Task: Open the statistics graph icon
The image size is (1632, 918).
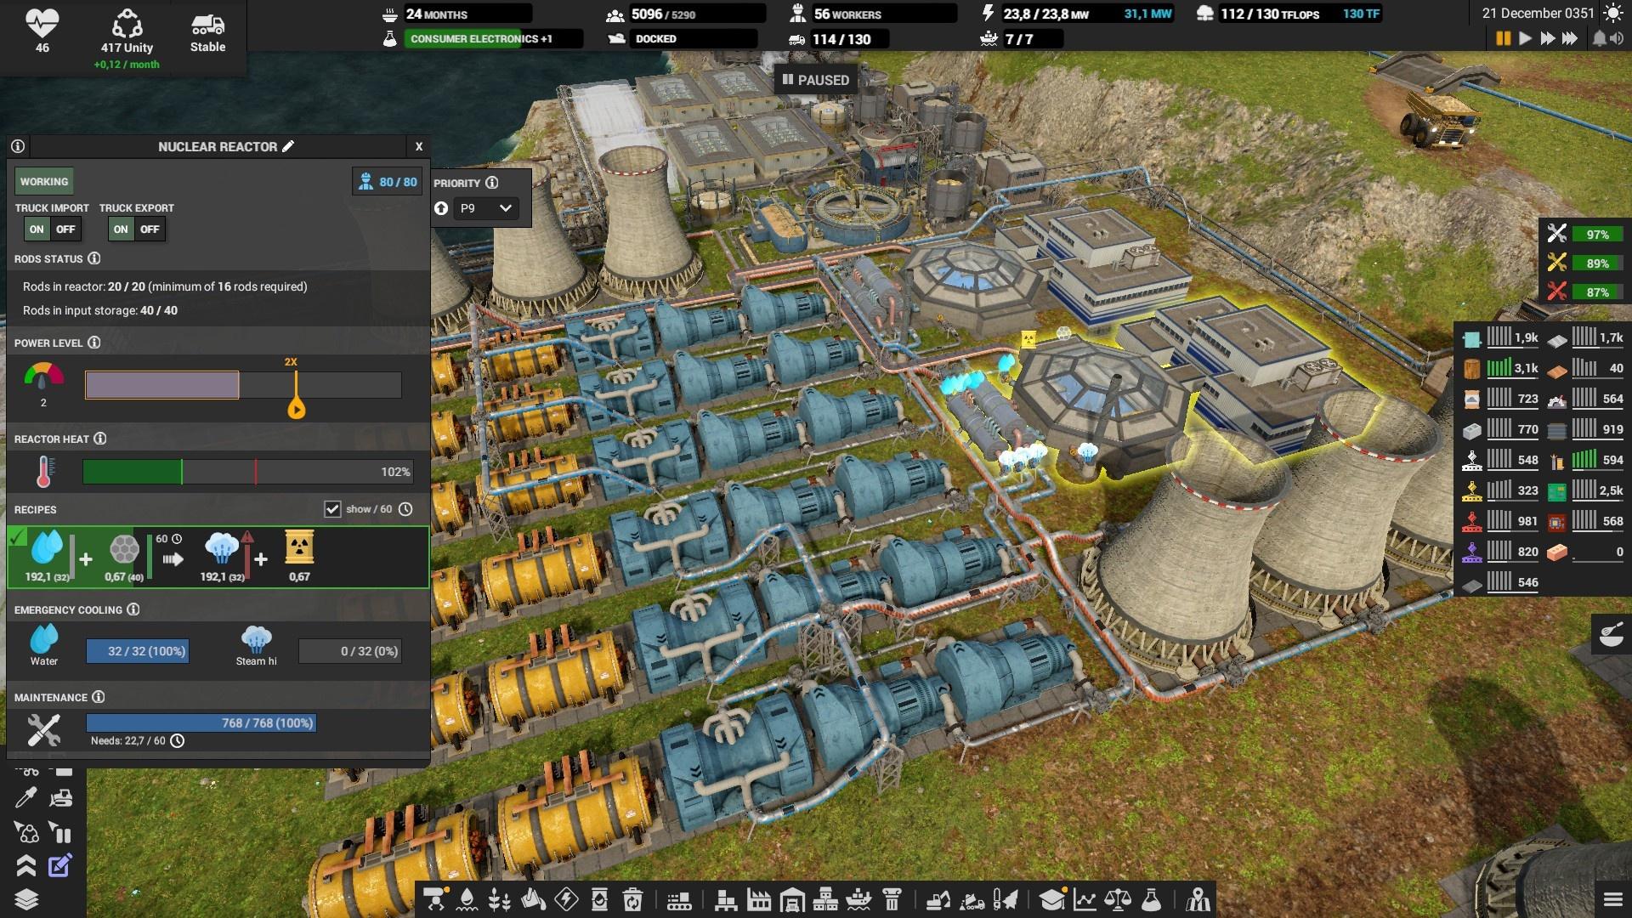Action: pyautogui.click(x=1085, y=899)
